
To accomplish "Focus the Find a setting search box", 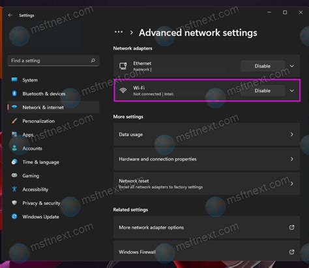I will 53,60.
